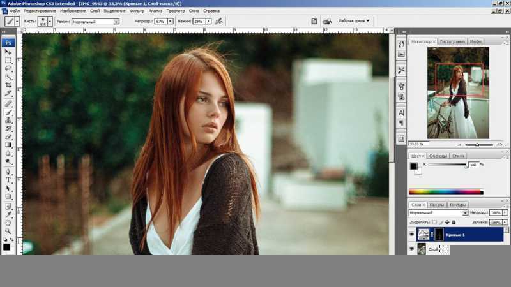This screenshot has width=511, height=287.
Task: Select the Hand tool
Action: (x=8, y=223)
